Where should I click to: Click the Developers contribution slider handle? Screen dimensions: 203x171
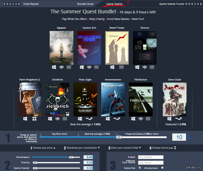[x=71, y=157]
